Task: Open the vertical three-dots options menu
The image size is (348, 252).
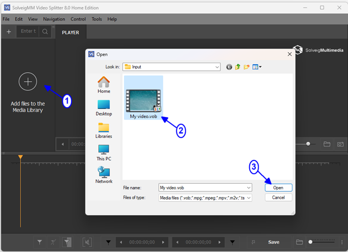Action: click(342, 242)
